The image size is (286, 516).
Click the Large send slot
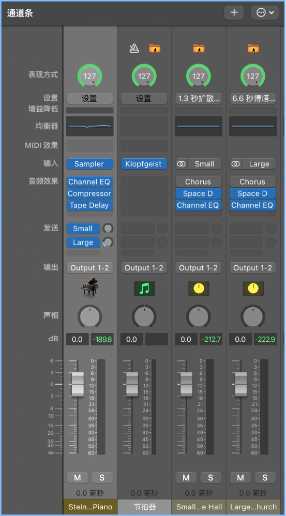[x=83, y=242]
